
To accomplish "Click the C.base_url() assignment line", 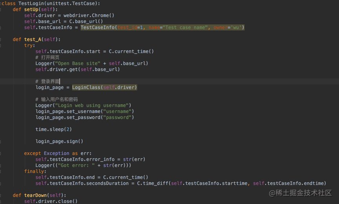I will pos(63,22).
